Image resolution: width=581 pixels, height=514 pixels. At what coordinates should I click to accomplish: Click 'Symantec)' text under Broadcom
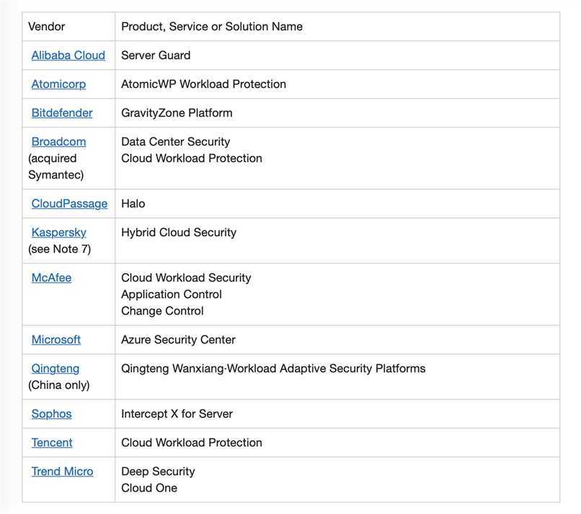56,175
